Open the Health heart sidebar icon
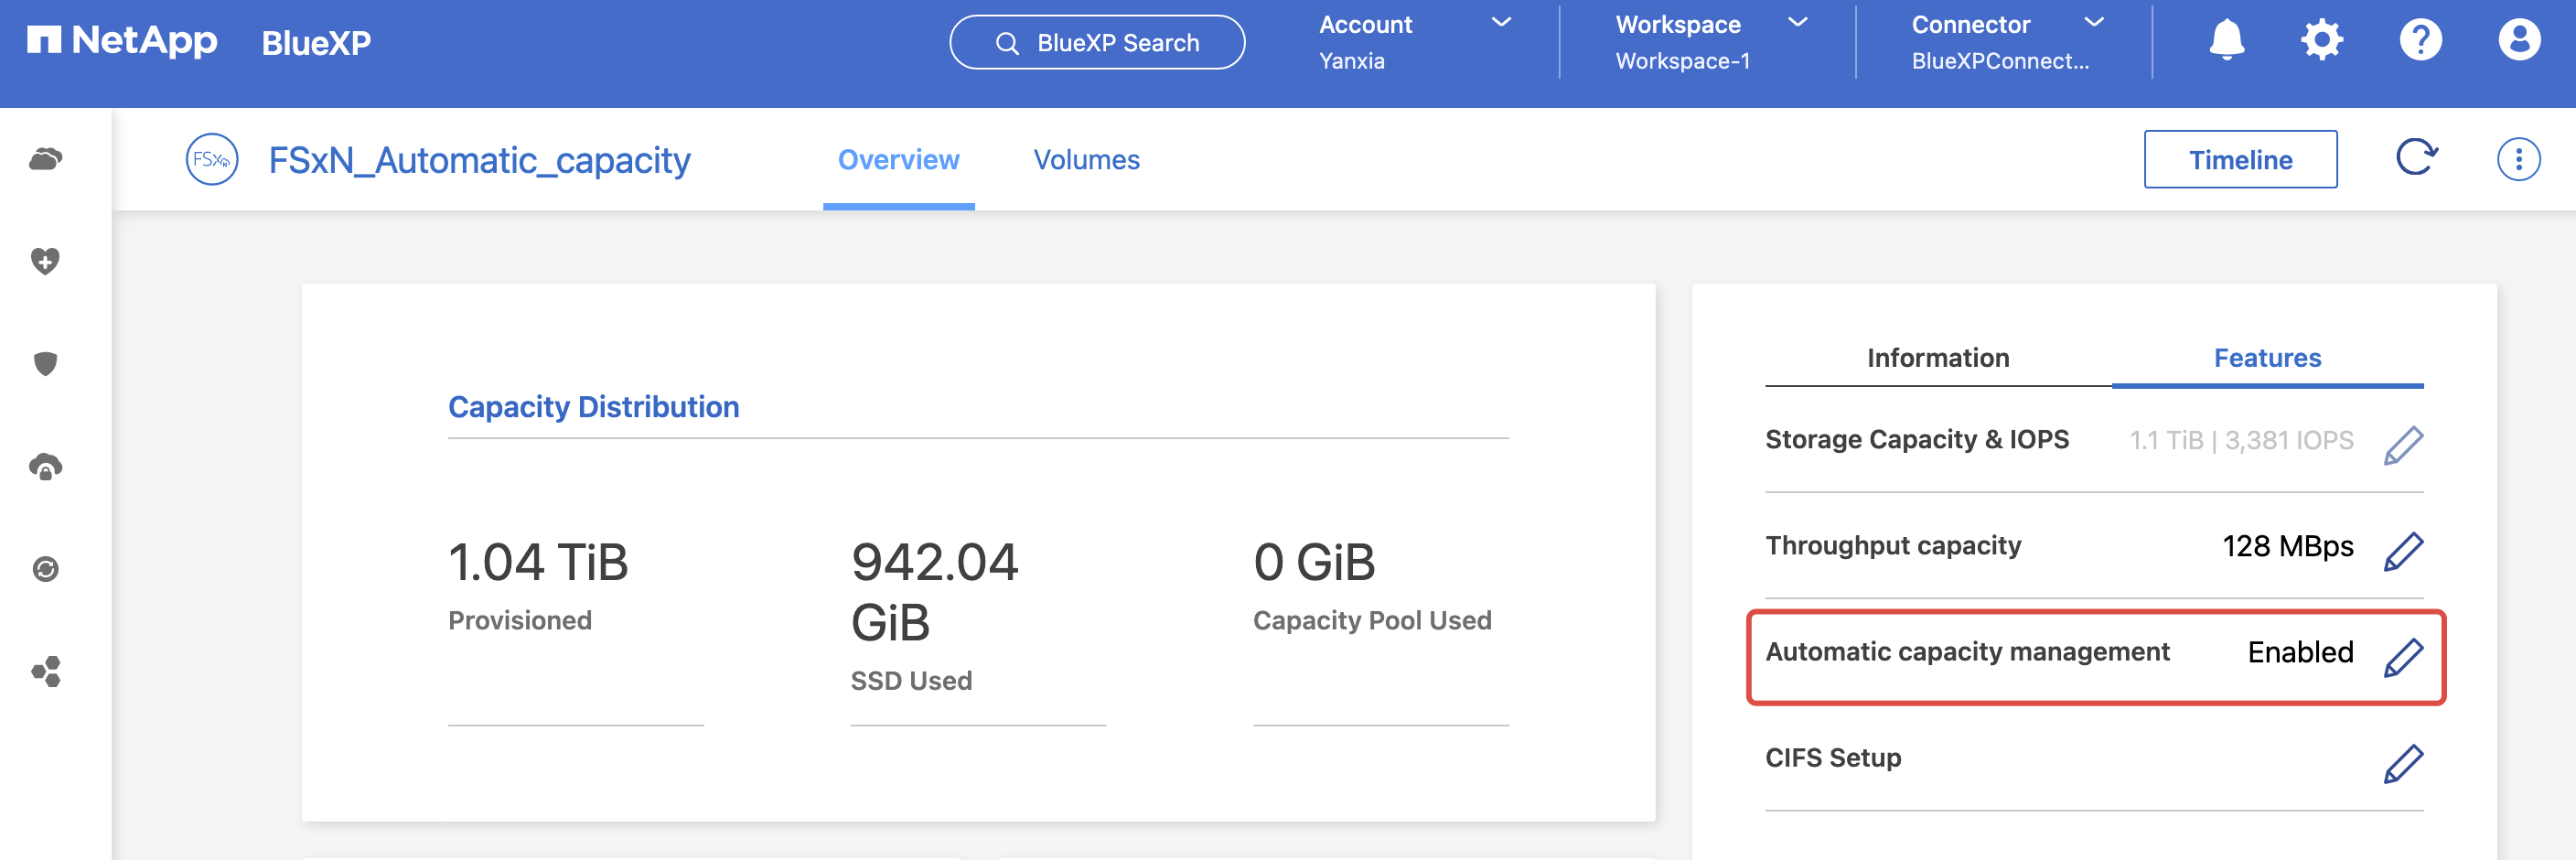Viewport: 2576px width, 860px height. pos(46,261)
